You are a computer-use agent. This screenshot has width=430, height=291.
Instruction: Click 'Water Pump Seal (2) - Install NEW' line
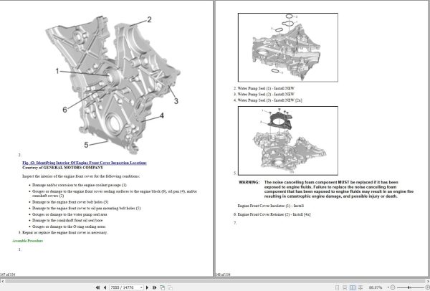pyautogui.click(x=266, y=94)
